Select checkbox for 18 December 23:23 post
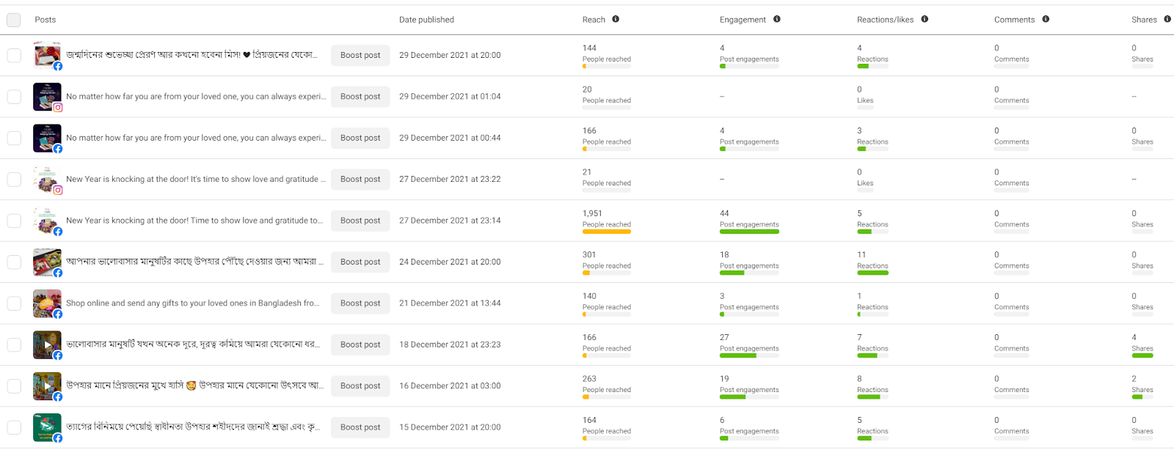The width and height of the screenshot is (1174, 450). tap(14, 345)
